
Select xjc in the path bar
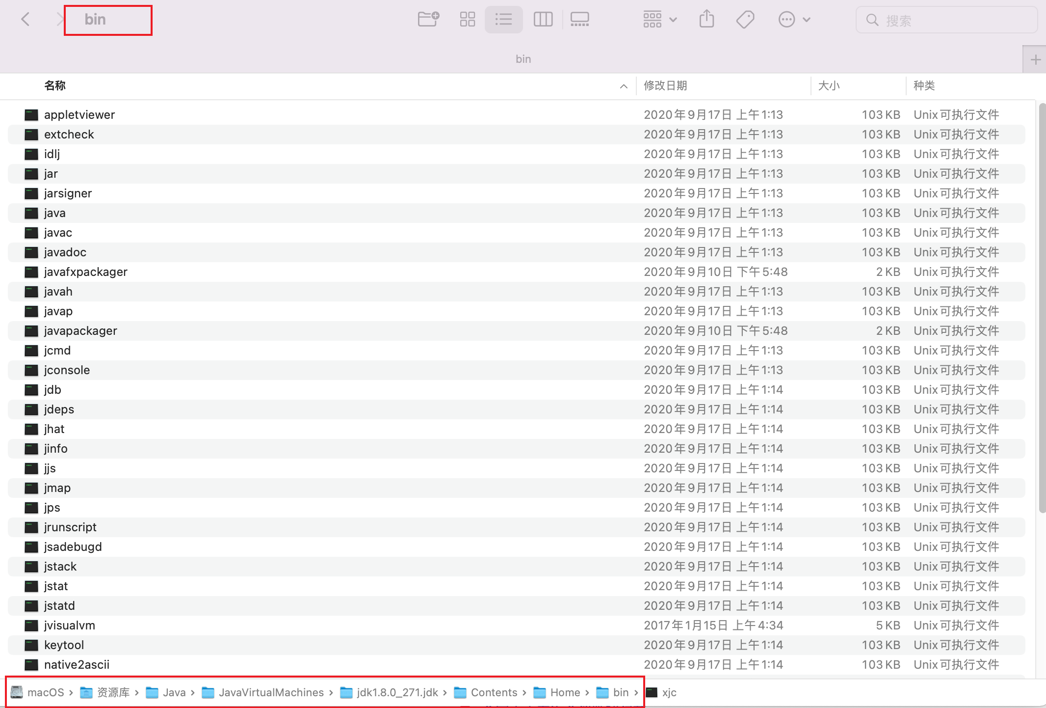[x=661, y=692]
